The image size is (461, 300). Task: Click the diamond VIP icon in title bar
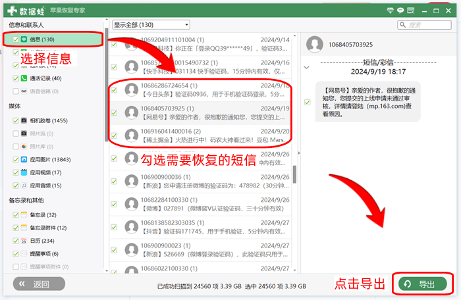click(391, 11)
